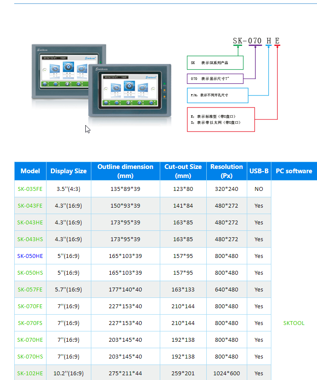
Task: Select the SK-070HS model link
Action: click(30, 356)
